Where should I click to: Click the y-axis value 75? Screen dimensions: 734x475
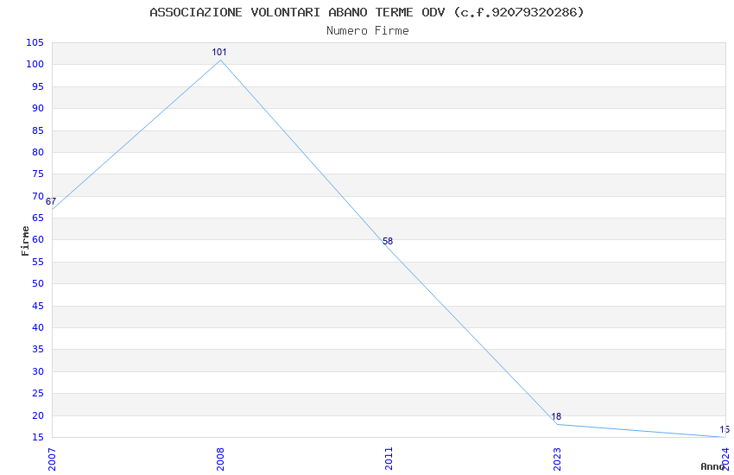[x=37, y=174]
